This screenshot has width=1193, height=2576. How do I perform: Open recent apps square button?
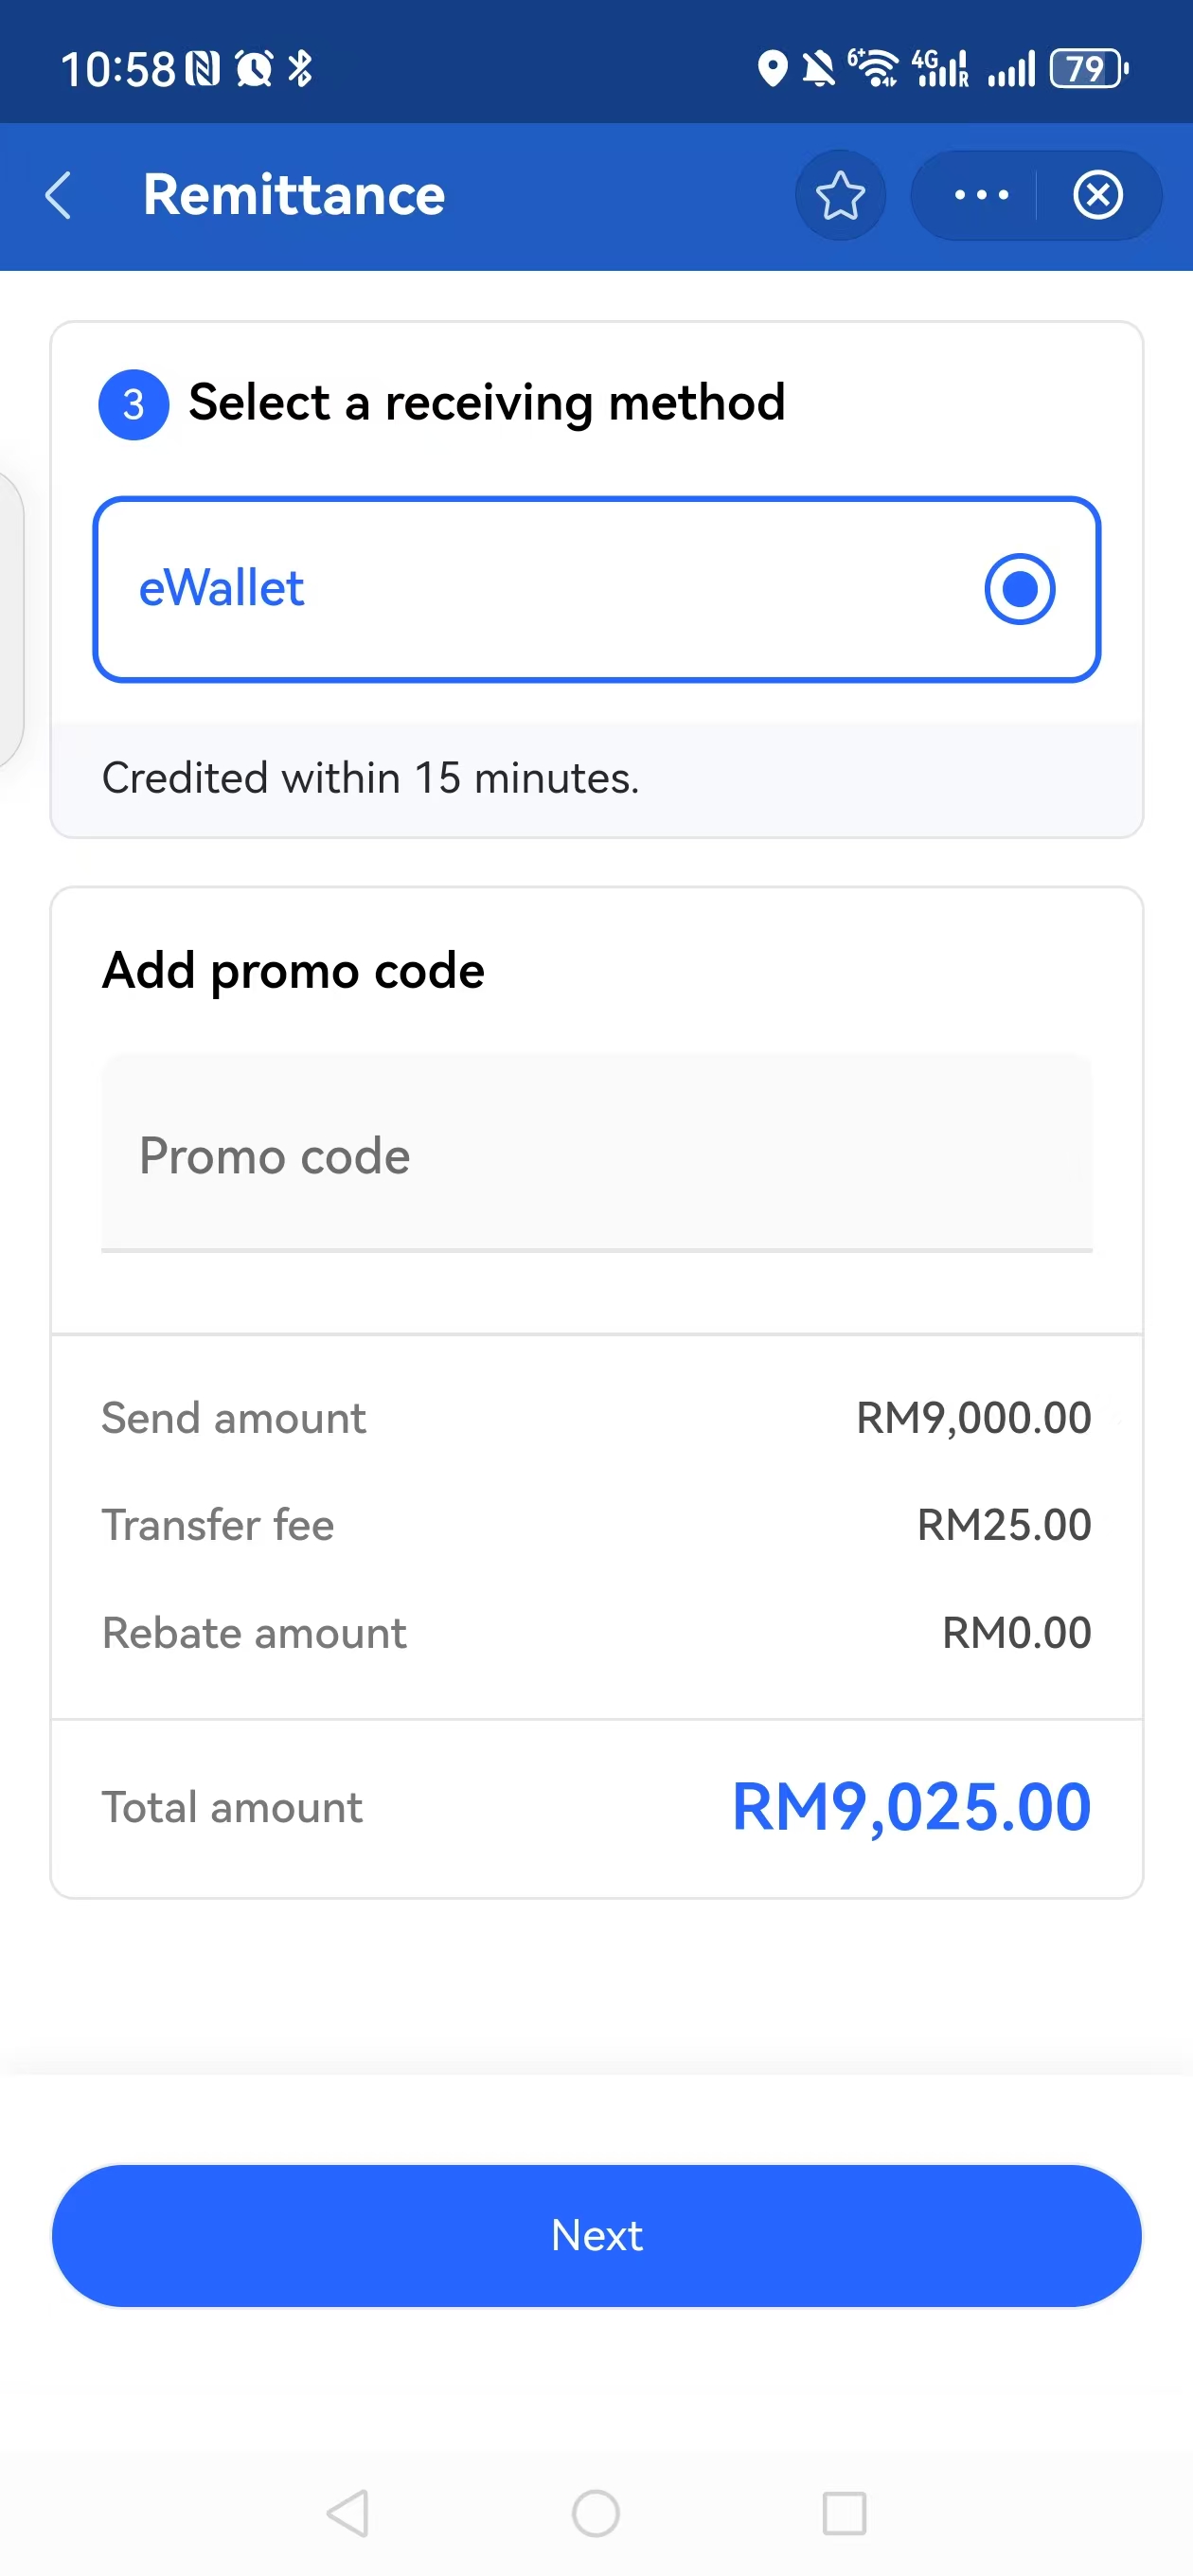pyautogui.click(x=844, y=2513)
